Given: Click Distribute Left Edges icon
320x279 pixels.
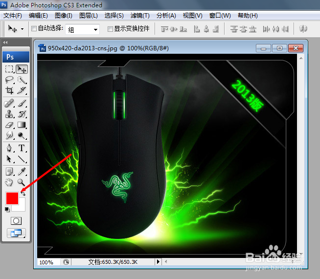Looking at the screenshot, I should coord(266,29).
